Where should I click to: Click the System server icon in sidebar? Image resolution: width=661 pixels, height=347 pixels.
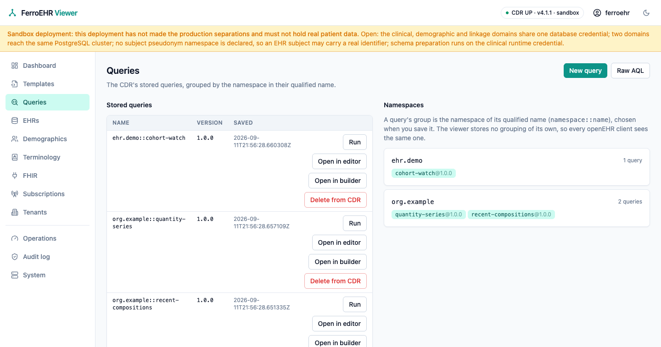tap(15, 275)
